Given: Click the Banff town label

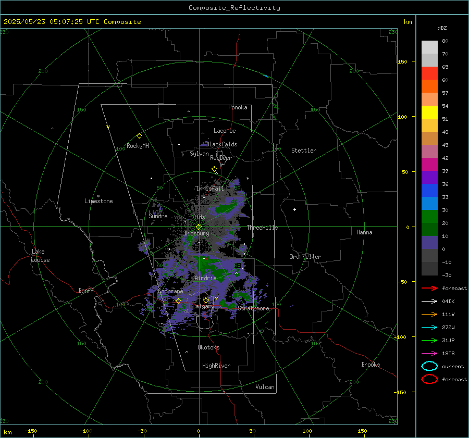Looking at the screenshot, I should 86,291.
